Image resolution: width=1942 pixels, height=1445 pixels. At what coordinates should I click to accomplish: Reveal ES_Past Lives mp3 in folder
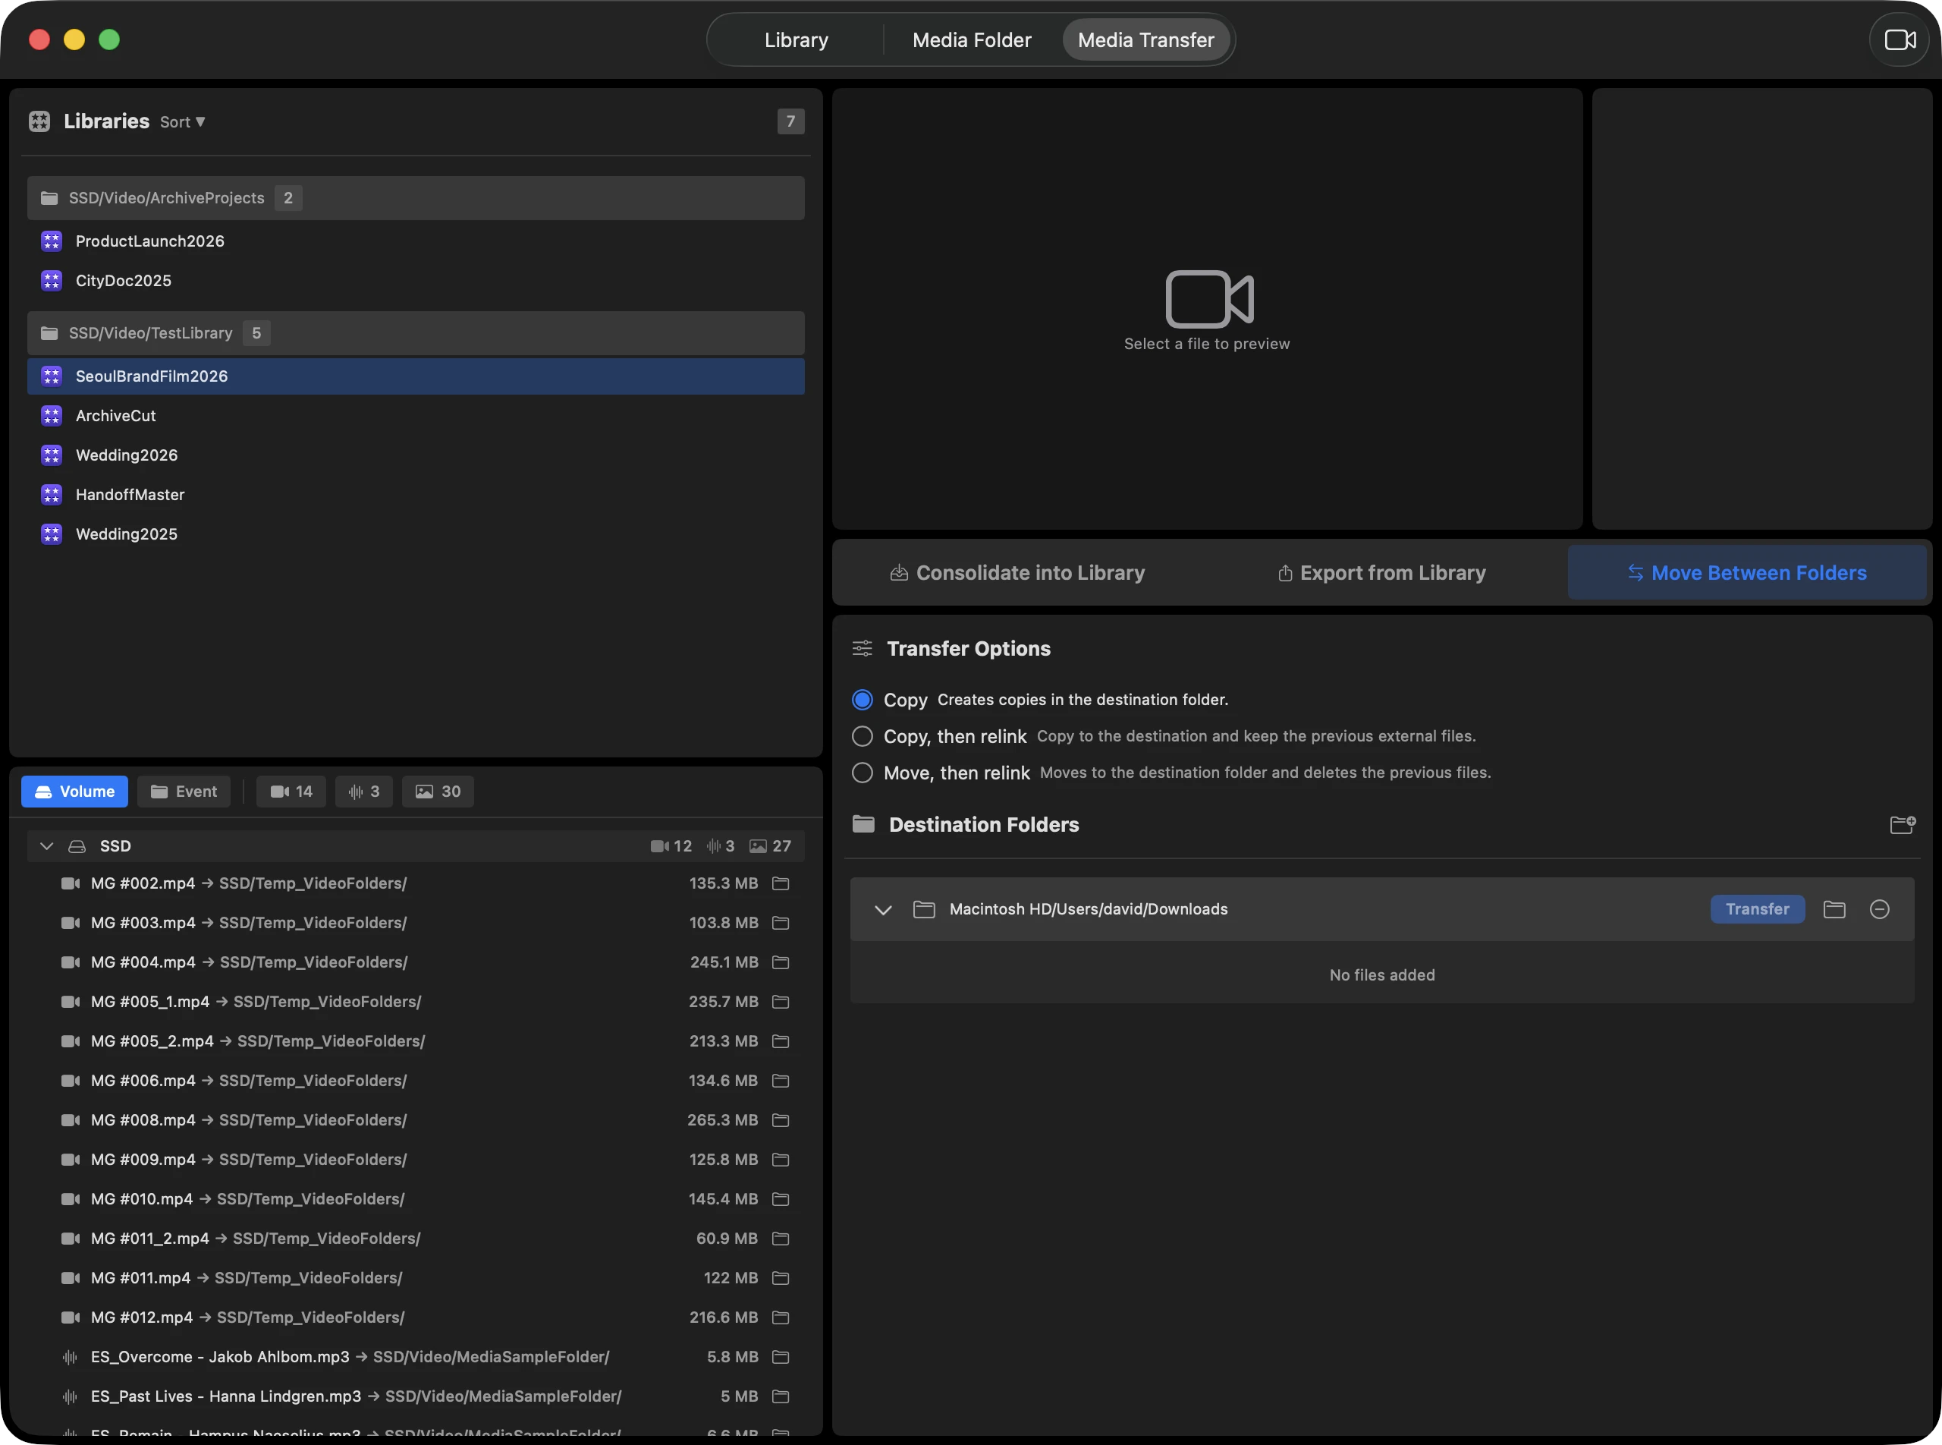tap(781, 1396)
